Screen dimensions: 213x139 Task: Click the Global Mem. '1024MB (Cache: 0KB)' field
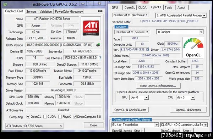[x=155, y=55]
